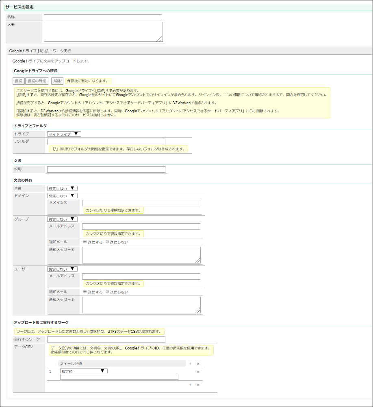Open the 指定値 field value dropdown
373x407 pixels.
click(84, 371)
